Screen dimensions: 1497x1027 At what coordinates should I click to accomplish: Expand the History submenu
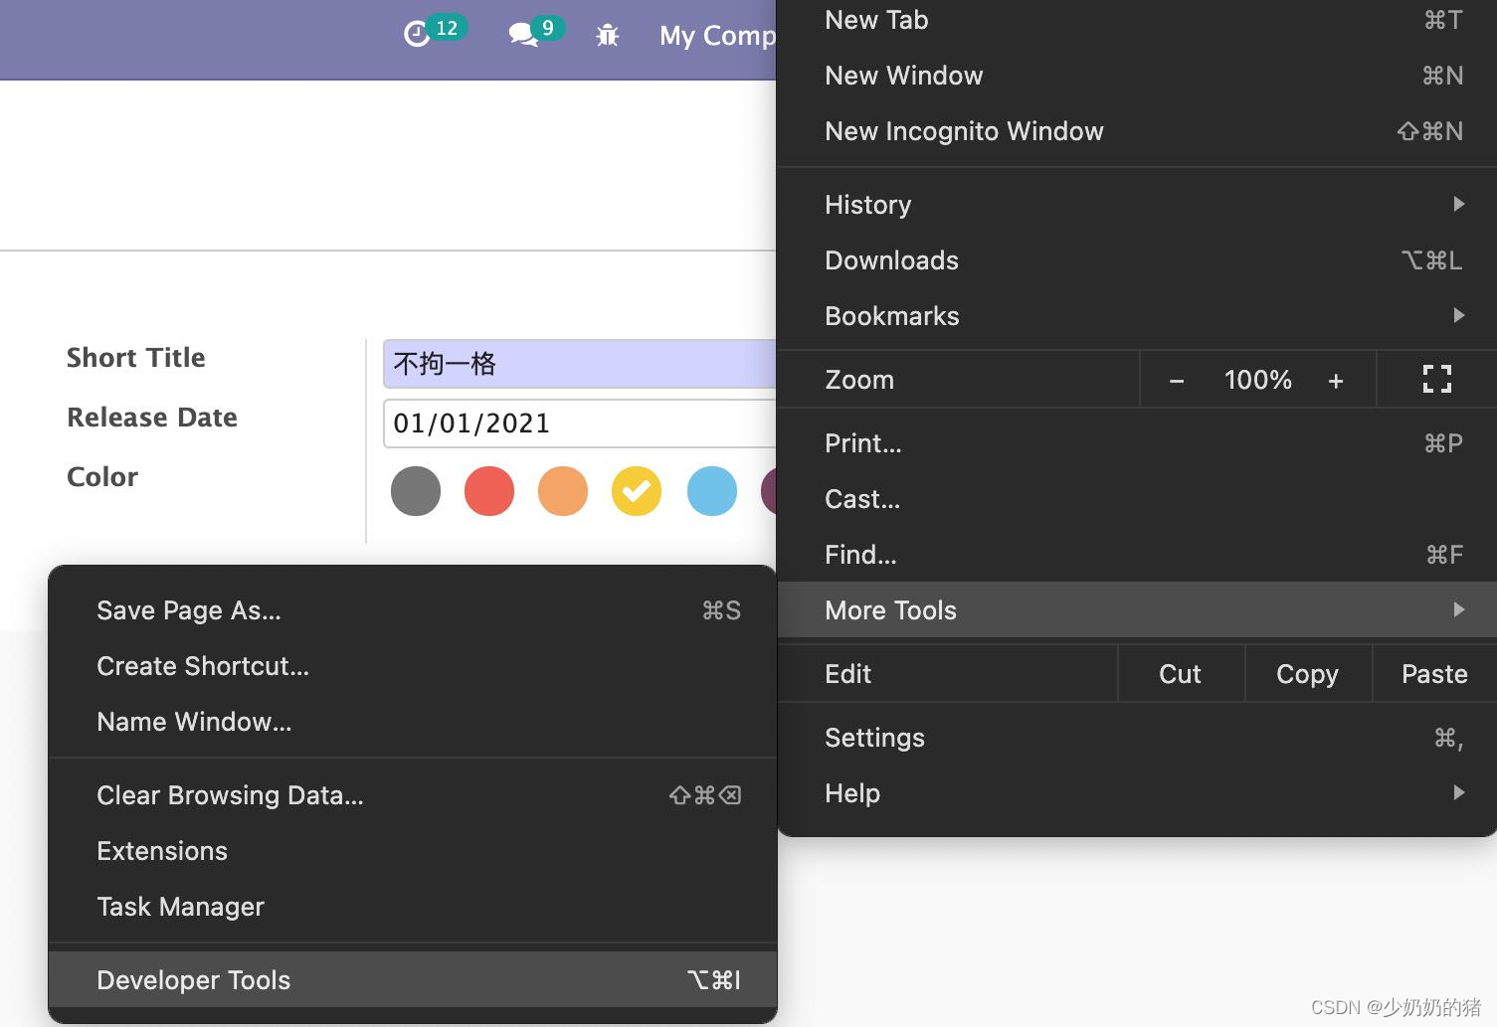[1457, 204]
